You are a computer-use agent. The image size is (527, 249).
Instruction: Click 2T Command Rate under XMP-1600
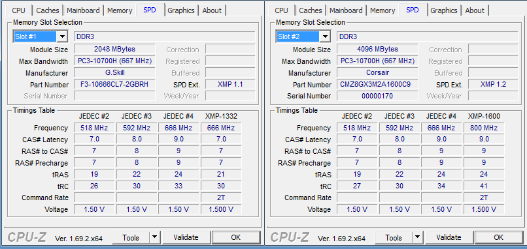click(x=484, y=198)
